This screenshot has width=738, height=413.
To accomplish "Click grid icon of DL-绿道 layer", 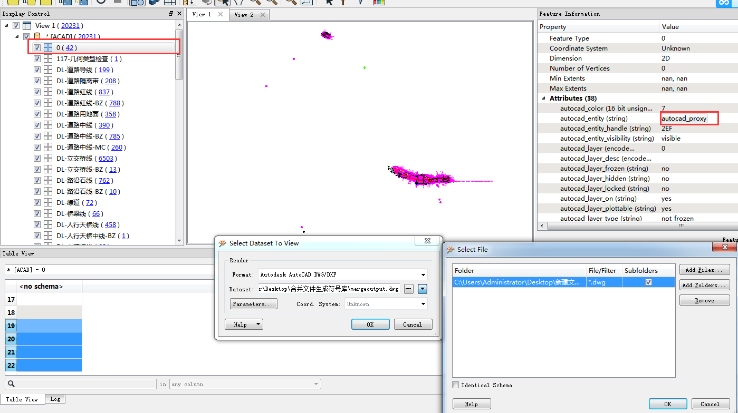I will point(48,202).
